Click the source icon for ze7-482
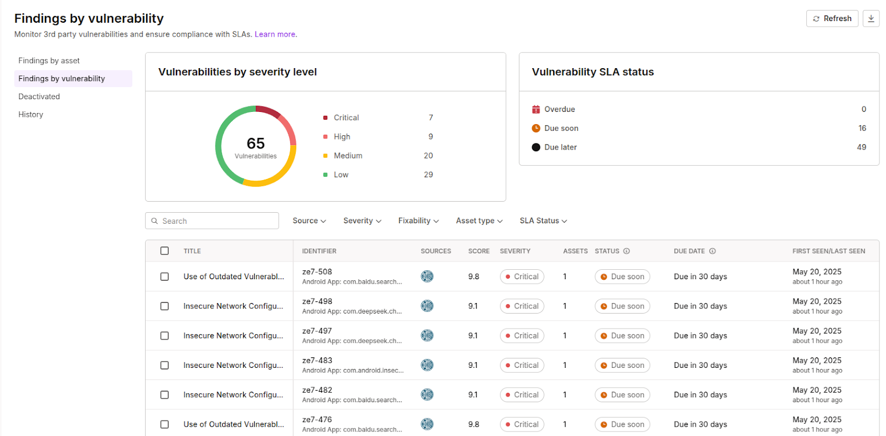This screenshot has height=436, width=886. tap(427, 394)
